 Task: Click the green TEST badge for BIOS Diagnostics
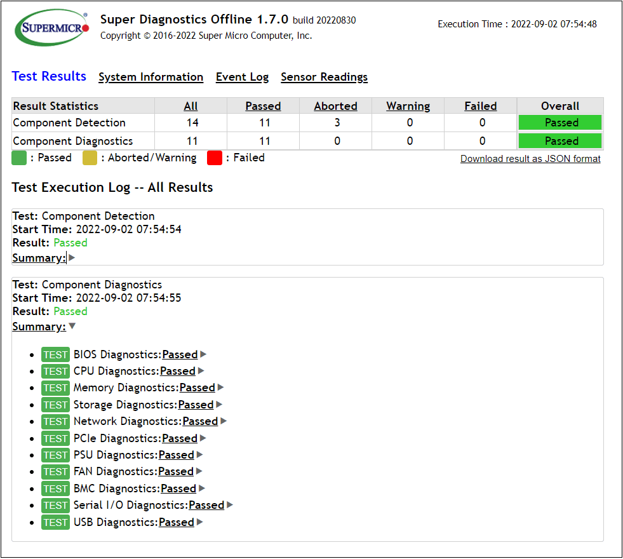[x=55, y=354]
